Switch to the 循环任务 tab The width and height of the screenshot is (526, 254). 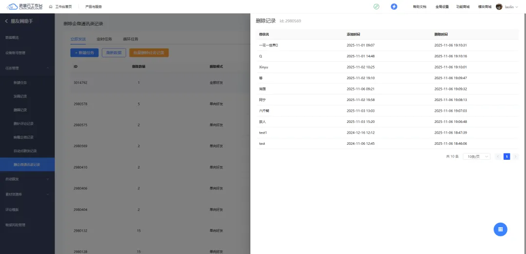click(x=131, y=39)
